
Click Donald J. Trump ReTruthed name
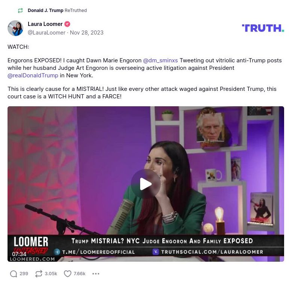[x=45, y=11]
